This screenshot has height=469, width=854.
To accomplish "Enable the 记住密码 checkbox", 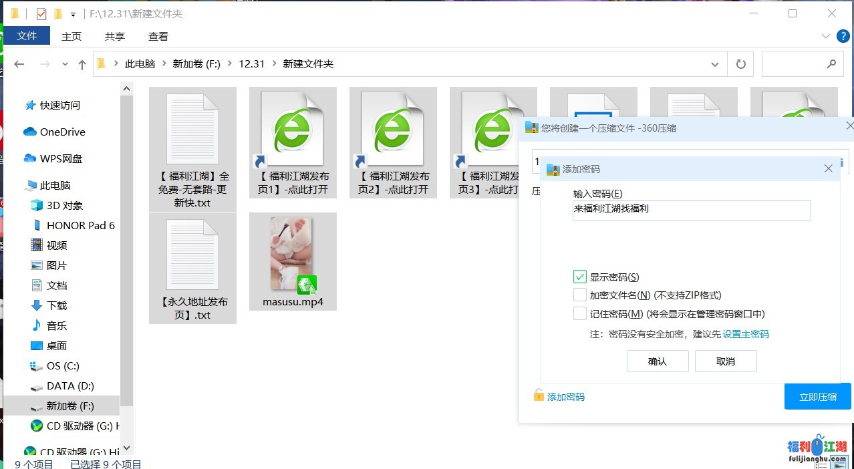I will click(x=579, y=314).
